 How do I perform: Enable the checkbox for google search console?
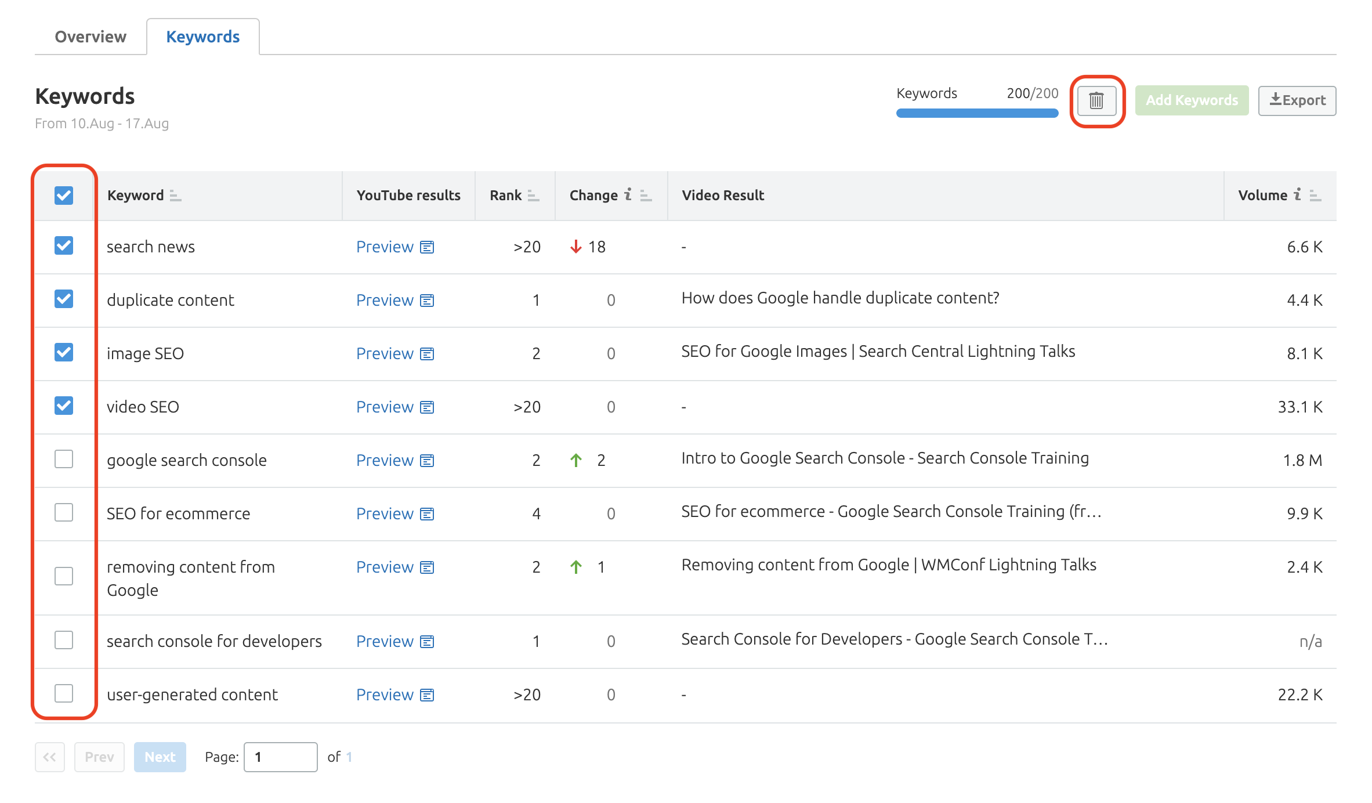(64, 460)
